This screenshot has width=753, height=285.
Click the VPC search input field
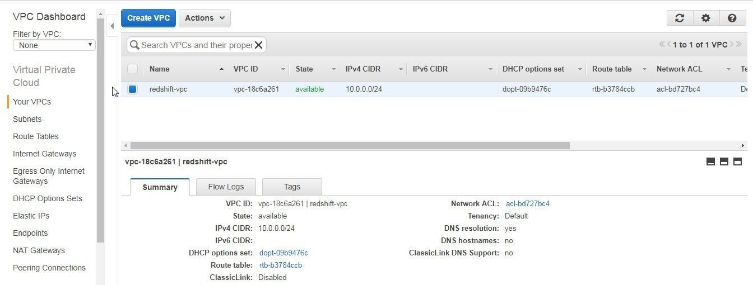coord(196,45)
